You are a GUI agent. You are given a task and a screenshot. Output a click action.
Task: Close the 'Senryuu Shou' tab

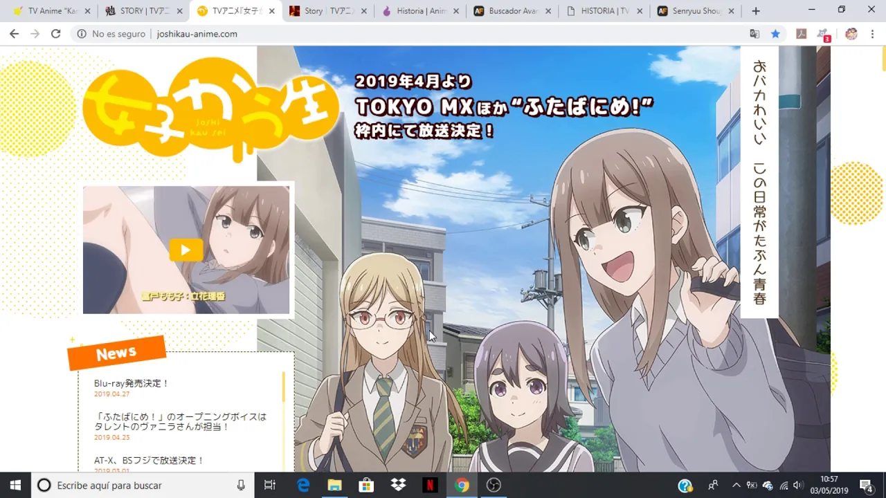pos(732,11)
